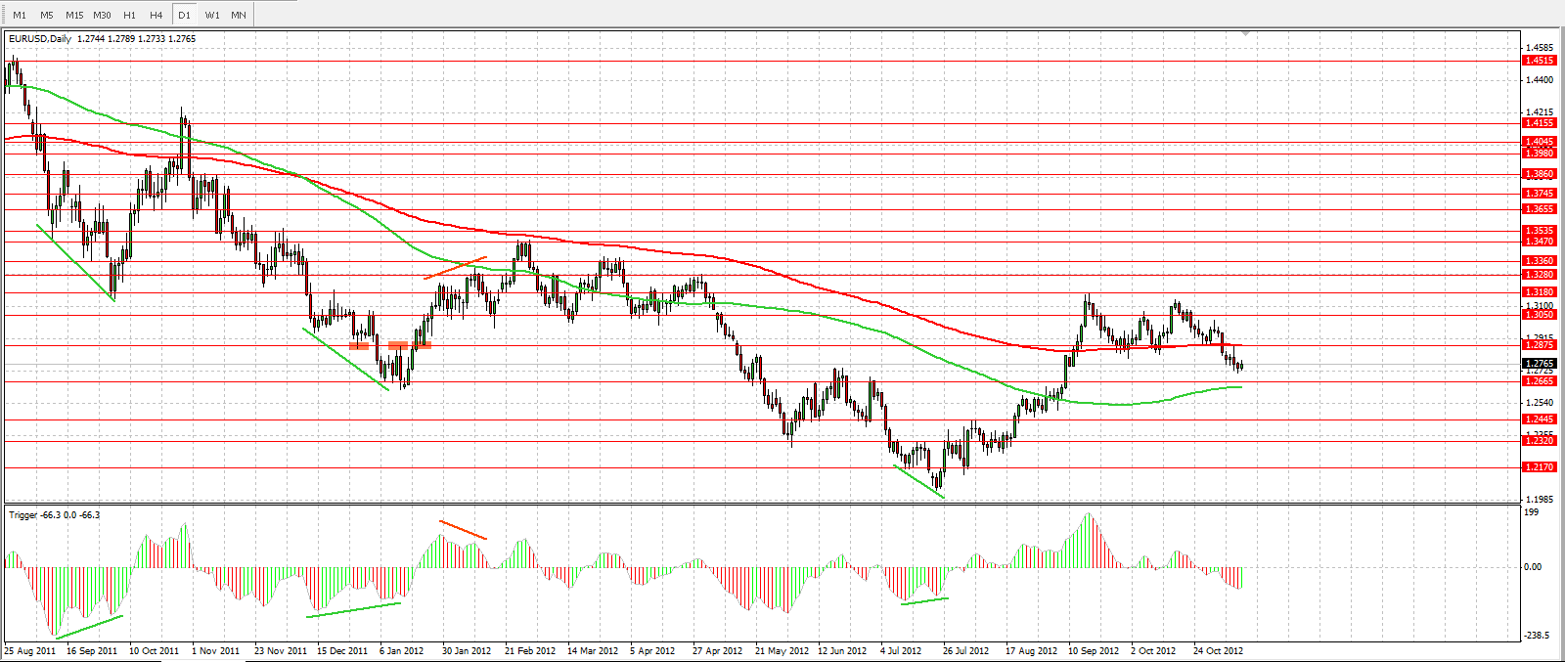
Task: Click the 1.3980 red price level label
Action: [x=1540, y=154]
